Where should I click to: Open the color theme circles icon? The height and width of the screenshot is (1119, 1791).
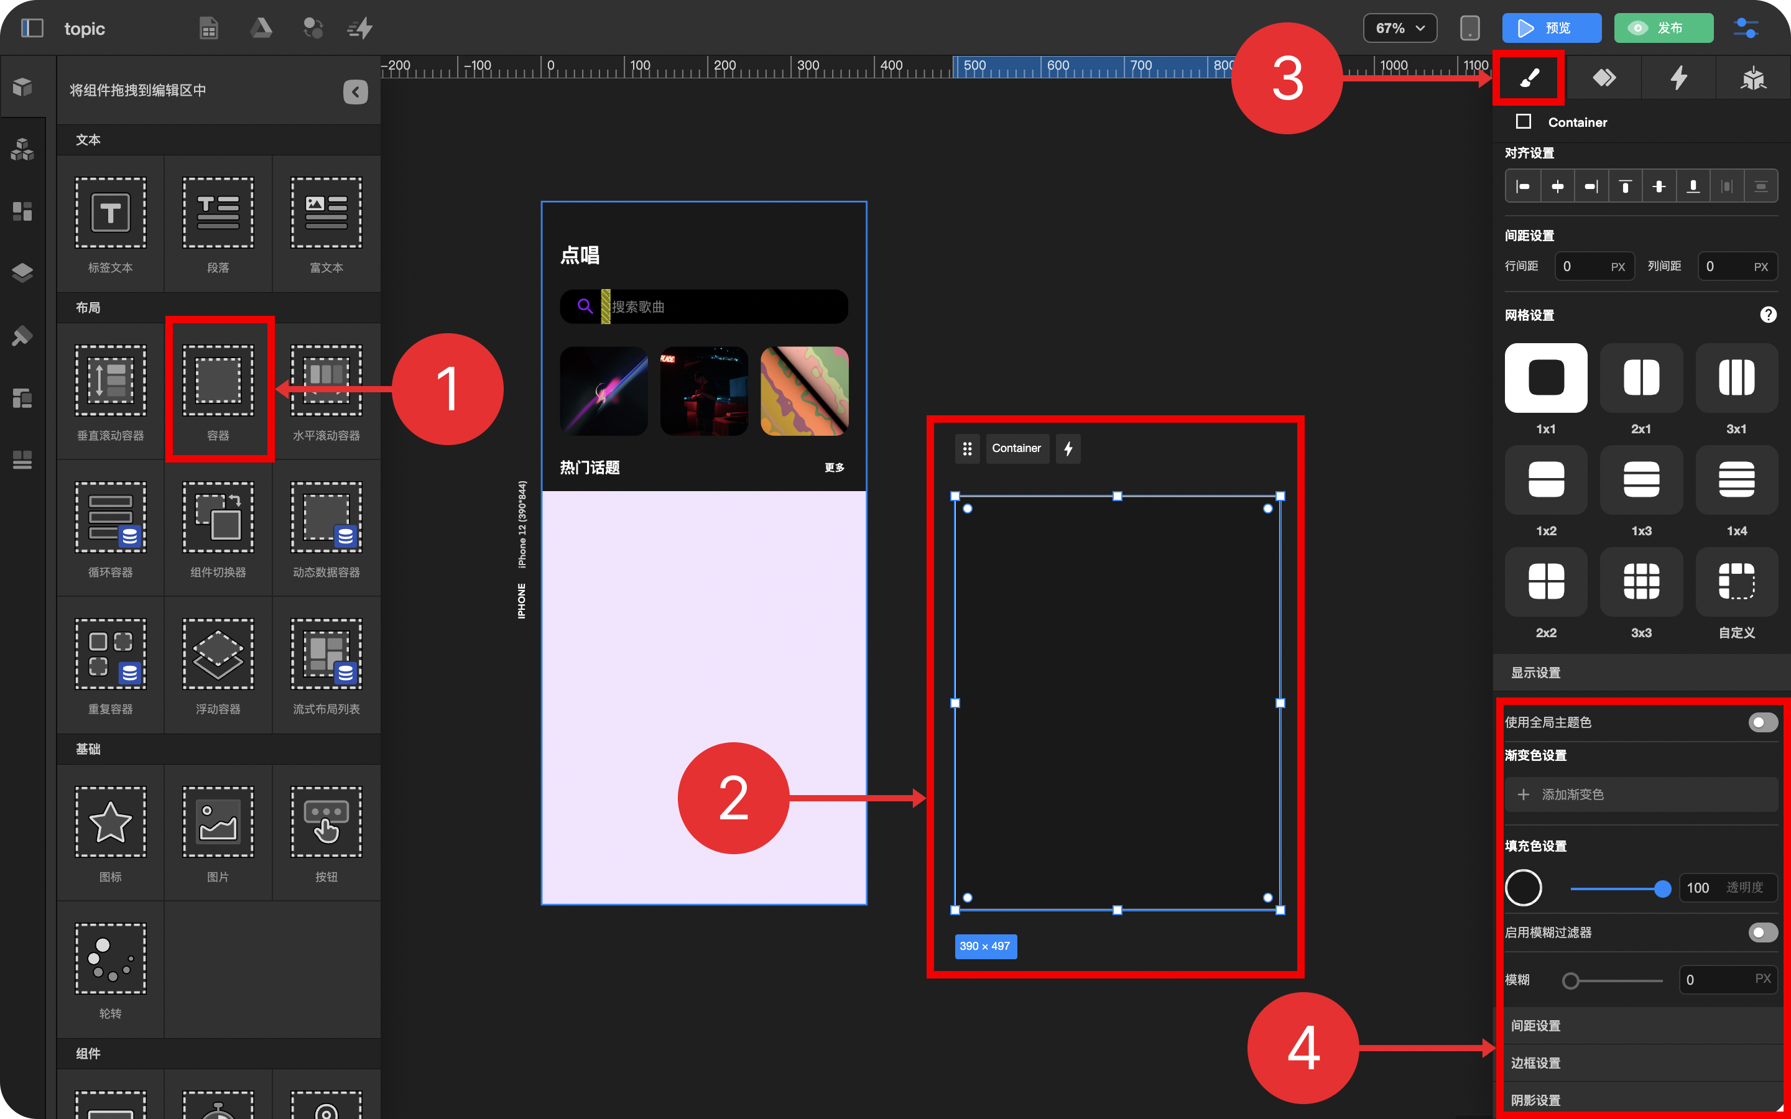click(x=313, y=28)
